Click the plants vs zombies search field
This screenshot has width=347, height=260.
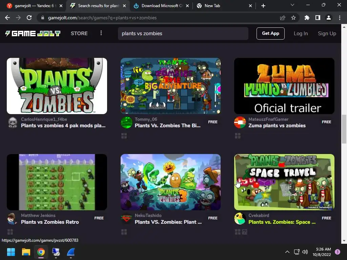183,34
